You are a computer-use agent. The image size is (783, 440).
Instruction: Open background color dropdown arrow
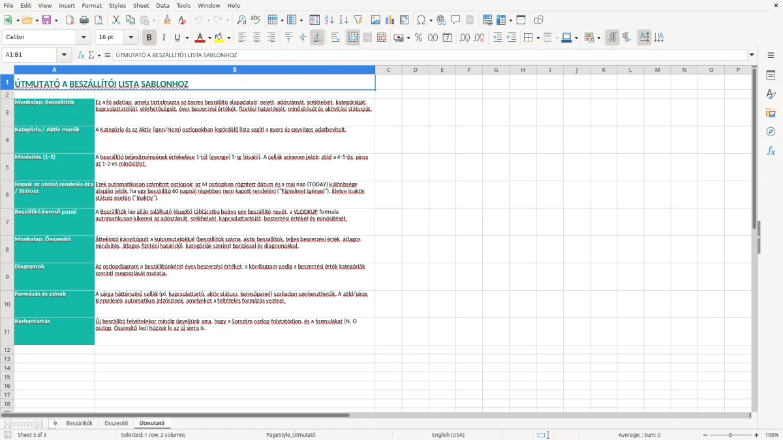[x=228, y=38]
